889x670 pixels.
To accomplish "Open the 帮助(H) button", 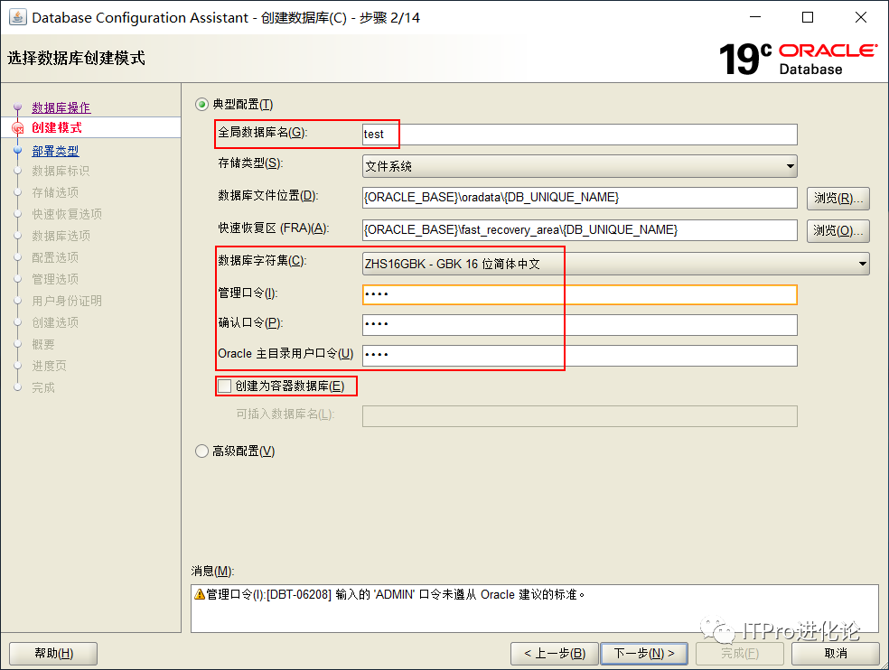I will click(x=53, y=653).
